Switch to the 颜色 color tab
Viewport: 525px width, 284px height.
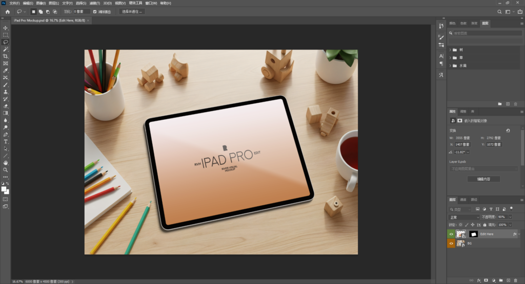point(452,24)
